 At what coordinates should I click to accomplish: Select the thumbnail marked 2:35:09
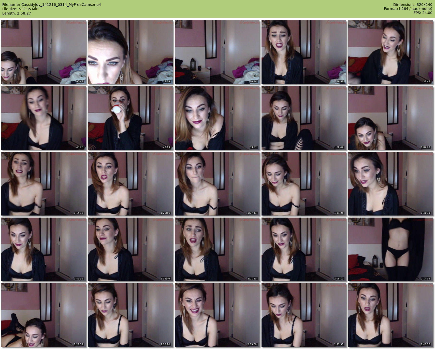(217, 315)
